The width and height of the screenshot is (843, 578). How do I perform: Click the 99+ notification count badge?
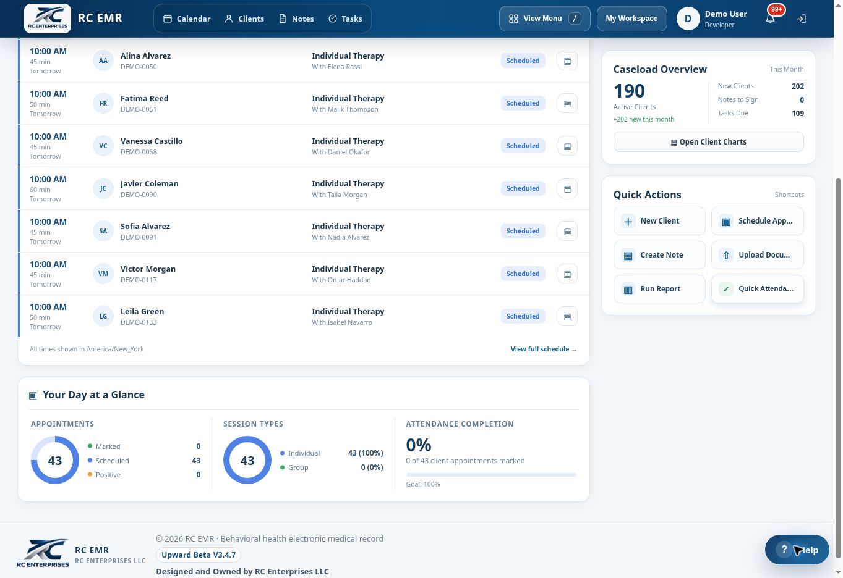tap(776, 9)
